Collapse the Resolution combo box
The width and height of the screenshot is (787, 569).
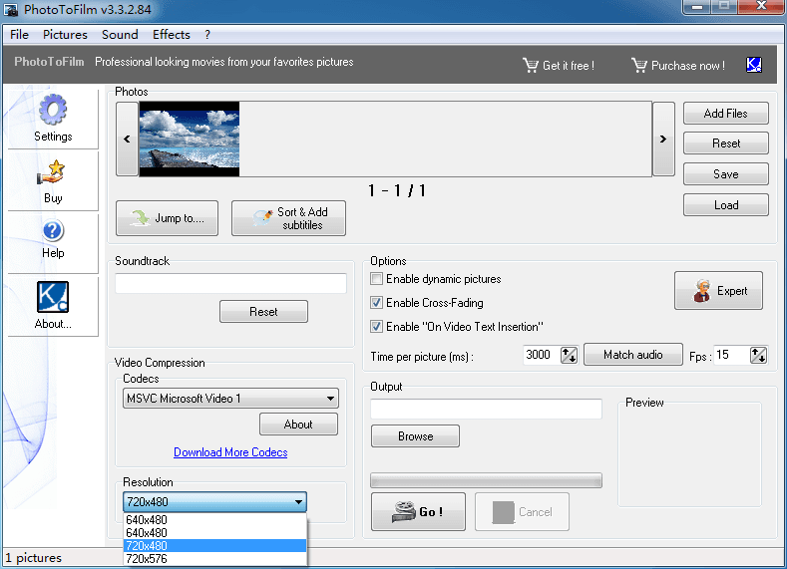(298, 502)
